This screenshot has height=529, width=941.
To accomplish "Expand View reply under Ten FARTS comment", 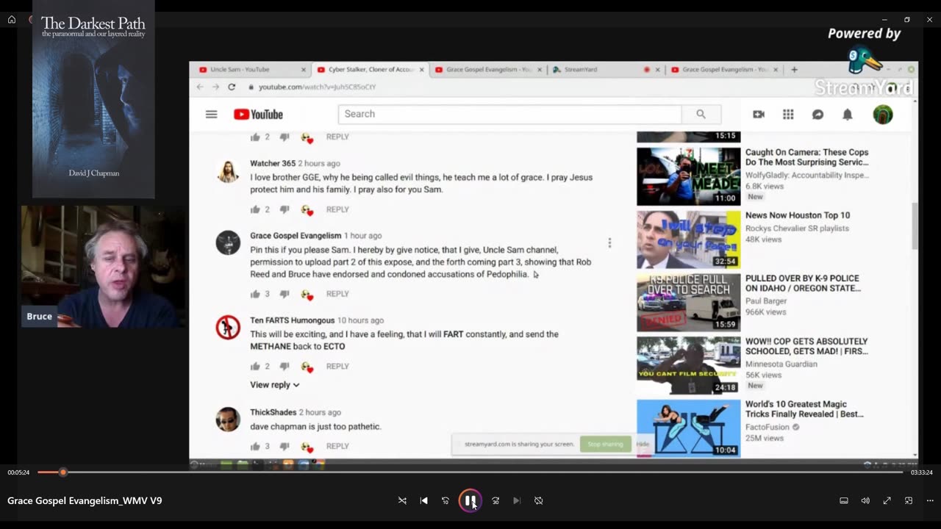I will click(x=275, y=385).
